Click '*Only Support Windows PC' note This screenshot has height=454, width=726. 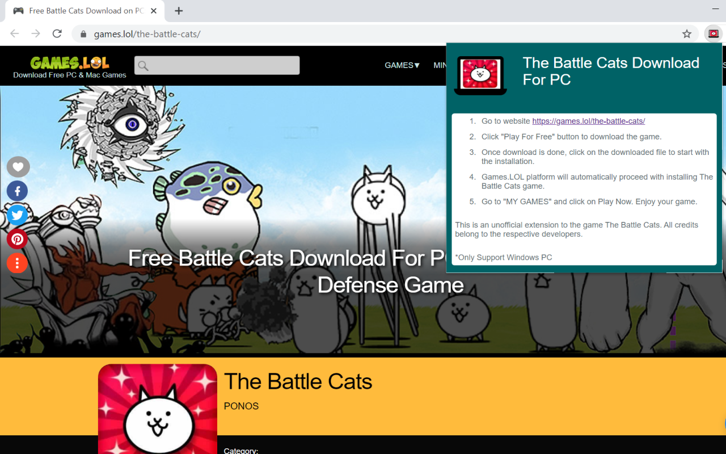(x=504, y=257)
